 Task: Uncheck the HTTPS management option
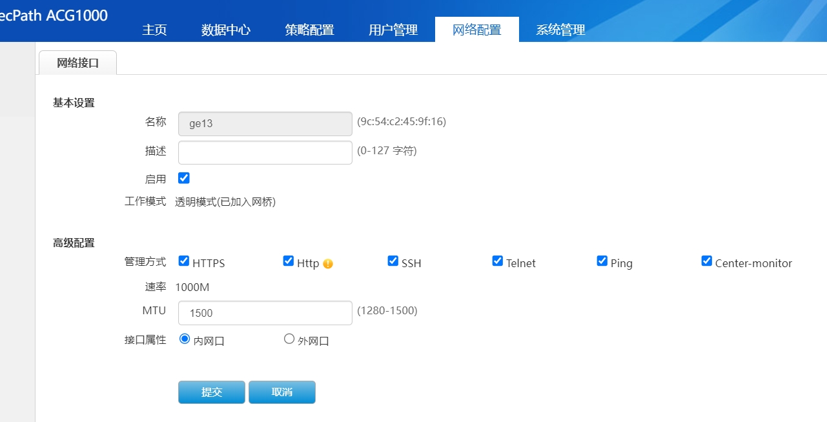click(184, 261)
